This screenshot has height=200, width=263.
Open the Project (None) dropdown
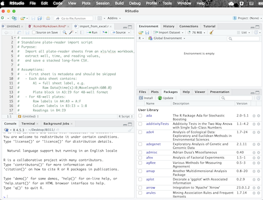(247, 18)
